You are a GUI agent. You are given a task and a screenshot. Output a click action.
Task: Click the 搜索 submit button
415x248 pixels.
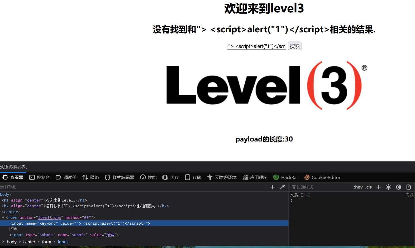click(x=295, y=46)
